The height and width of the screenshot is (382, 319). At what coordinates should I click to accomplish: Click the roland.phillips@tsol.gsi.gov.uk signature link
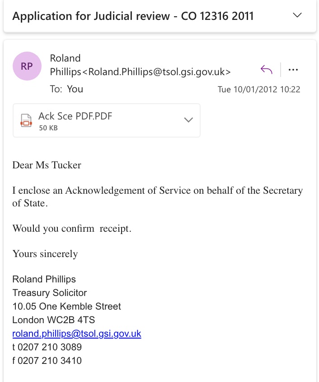[x=77, y=334]
